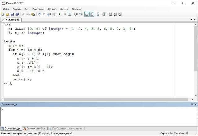Click the second of three rightmost toolbar icons
Image resolution: width=198 pixels, height=136 pixels.
[115, 14]
